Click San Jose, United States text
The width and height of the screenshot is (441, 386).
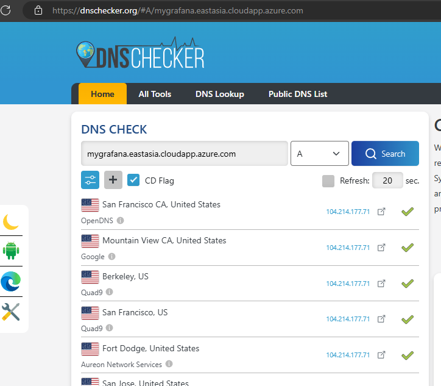click(146, 382)
